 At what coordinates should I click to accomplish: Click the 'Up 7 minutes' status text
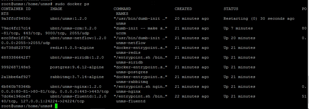238,28
